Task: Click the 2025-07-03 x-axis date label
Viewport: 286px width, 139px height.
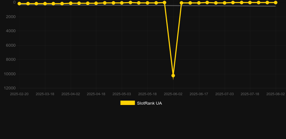Action: click(224, 94)
